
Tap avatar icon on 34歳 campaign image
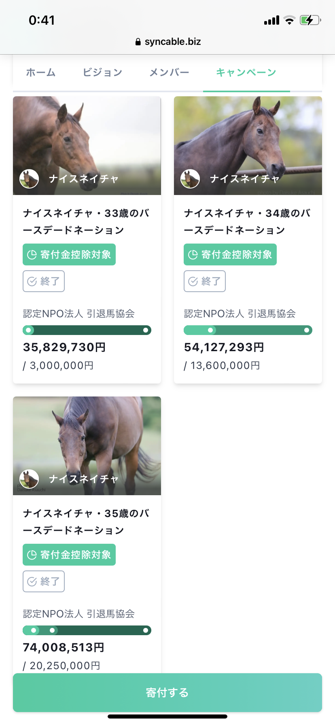click(190, 179)
